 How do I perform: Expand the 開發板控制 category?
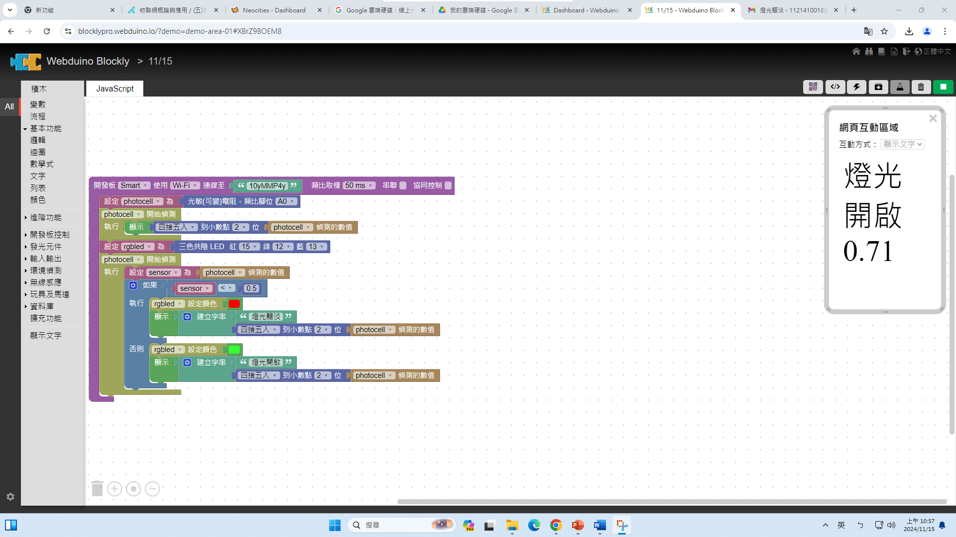tap(49, 235)
